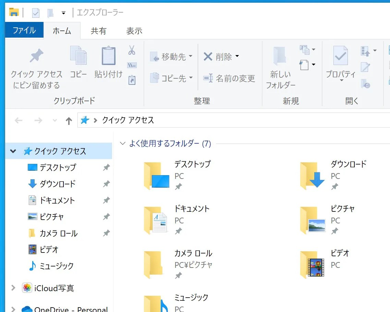Viewport: 390px width, 312px height.
Task: Switch to the Share (共有) tab
Action: coord(98,31)
